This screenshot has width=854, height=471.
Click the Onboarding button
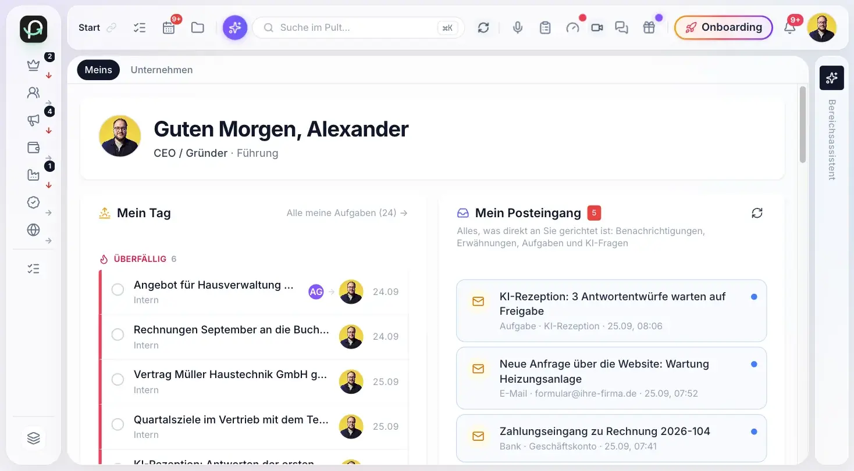point(723,27)
